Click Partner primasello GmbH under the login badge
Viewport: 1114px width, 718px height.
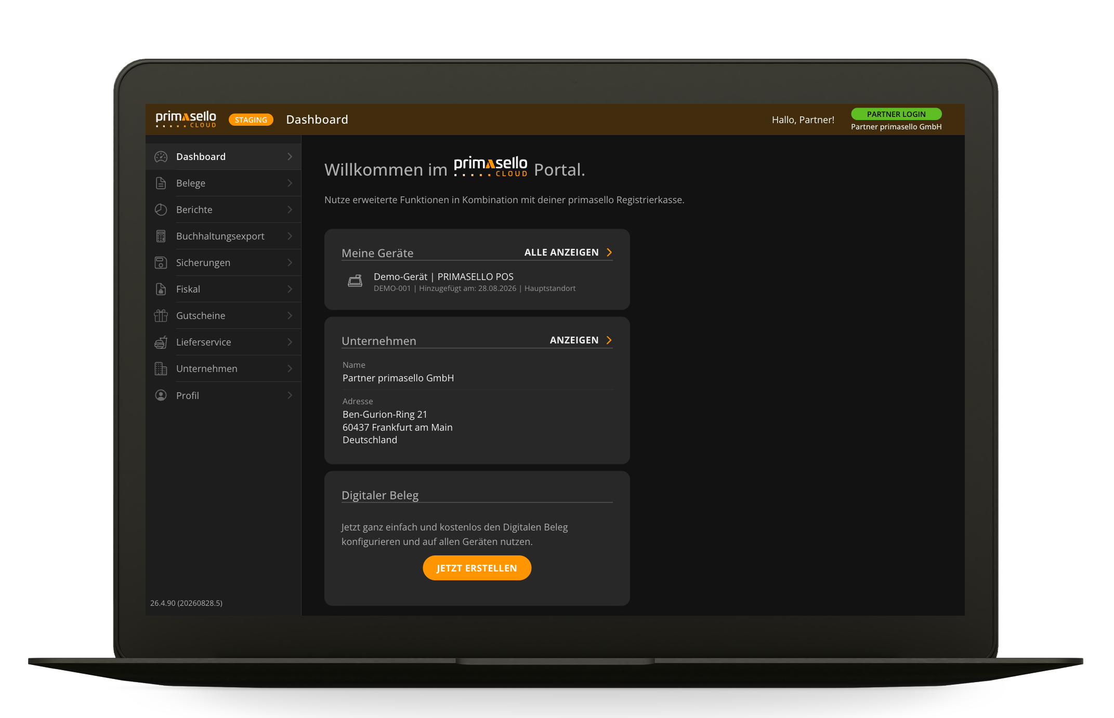896,127
